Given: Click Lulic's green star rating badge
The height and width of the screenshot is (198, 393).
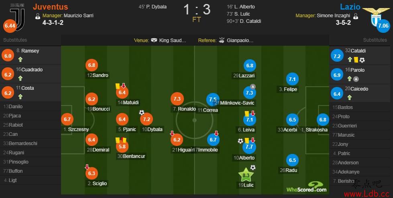Looking at the screenshot, I should (x=246, y=175).
